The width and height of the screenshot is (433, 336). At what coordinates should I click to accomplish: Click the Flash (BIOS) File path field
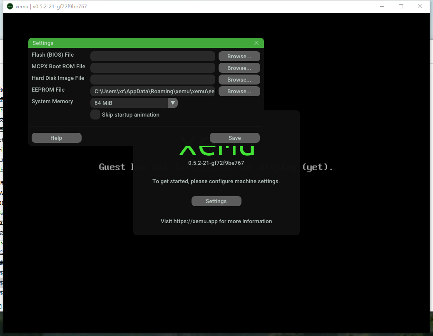(x=152, y=56)
